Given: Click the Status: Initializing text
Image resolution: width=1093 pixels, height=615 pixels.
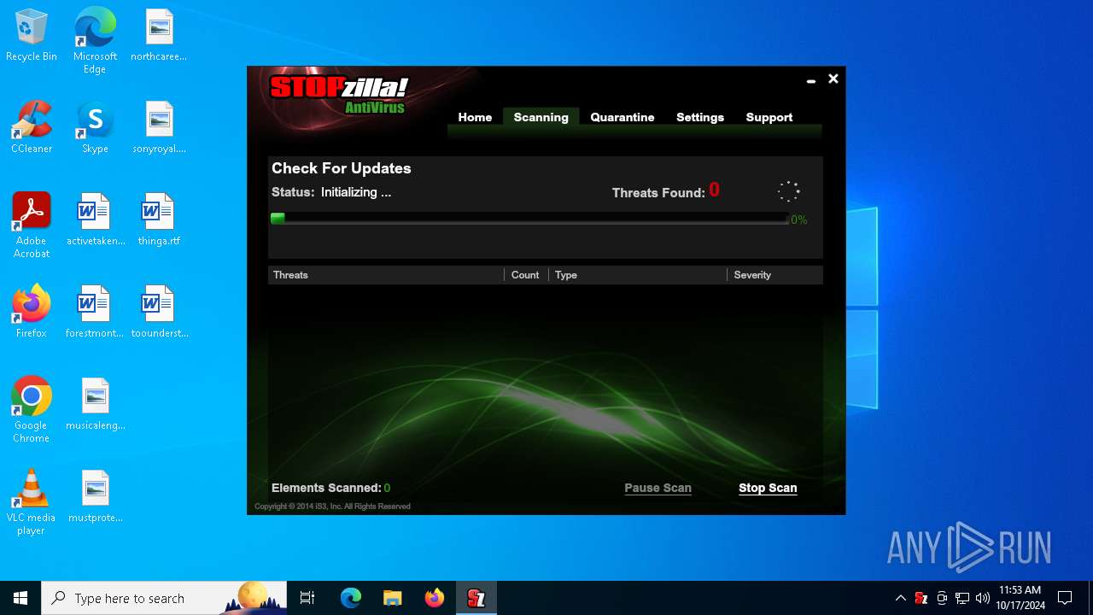Looking at the screenshot, I should [331, 192].
